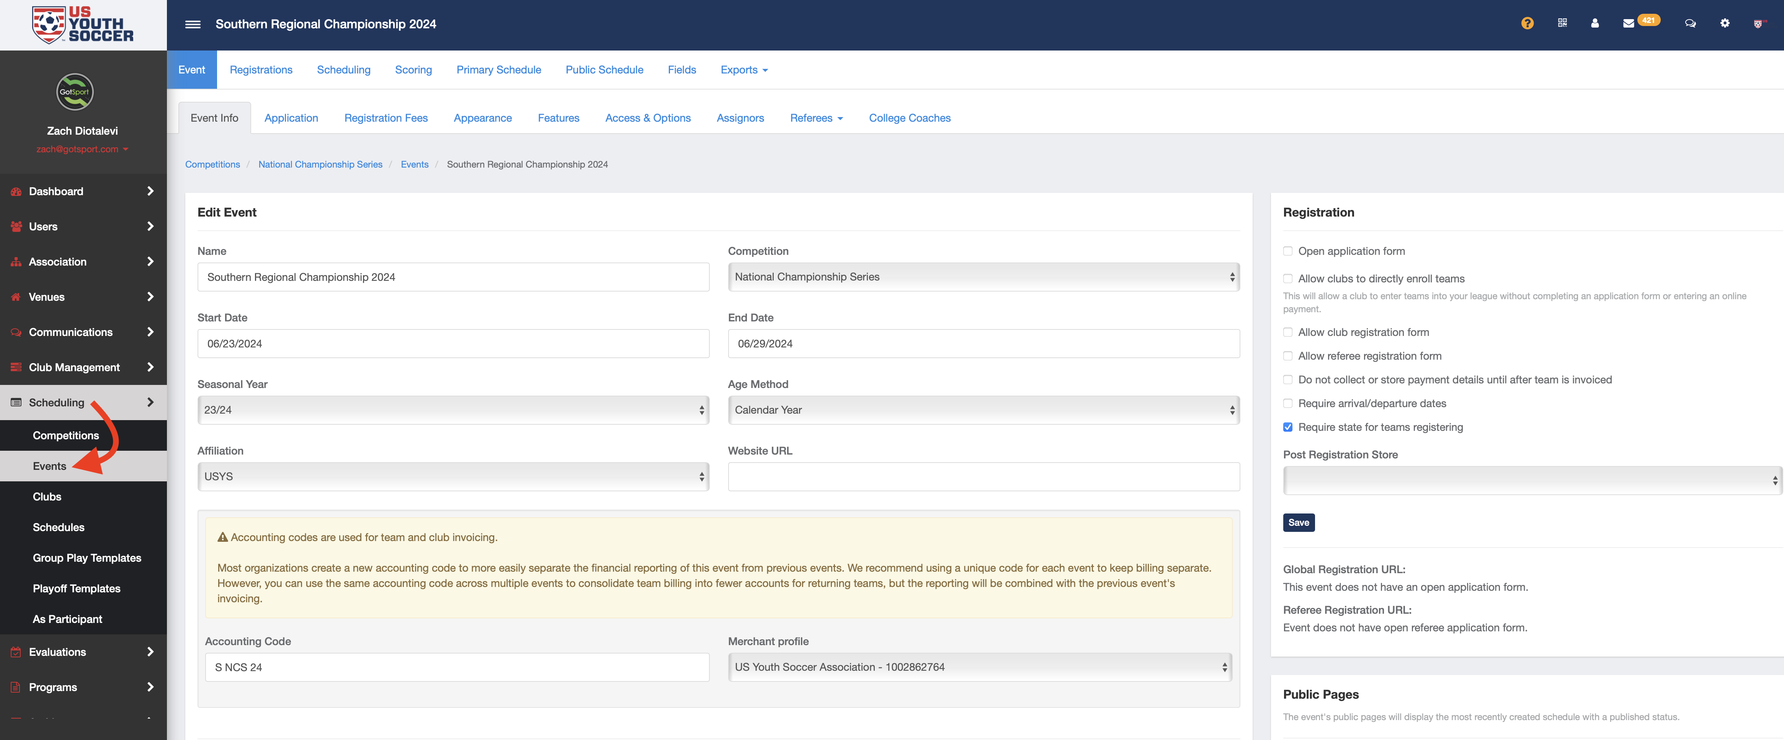Image resolution: width=1784 pixels, height=740 pixels.
Task: Tick Allow referee registration form
Action: coord(1287,356)
